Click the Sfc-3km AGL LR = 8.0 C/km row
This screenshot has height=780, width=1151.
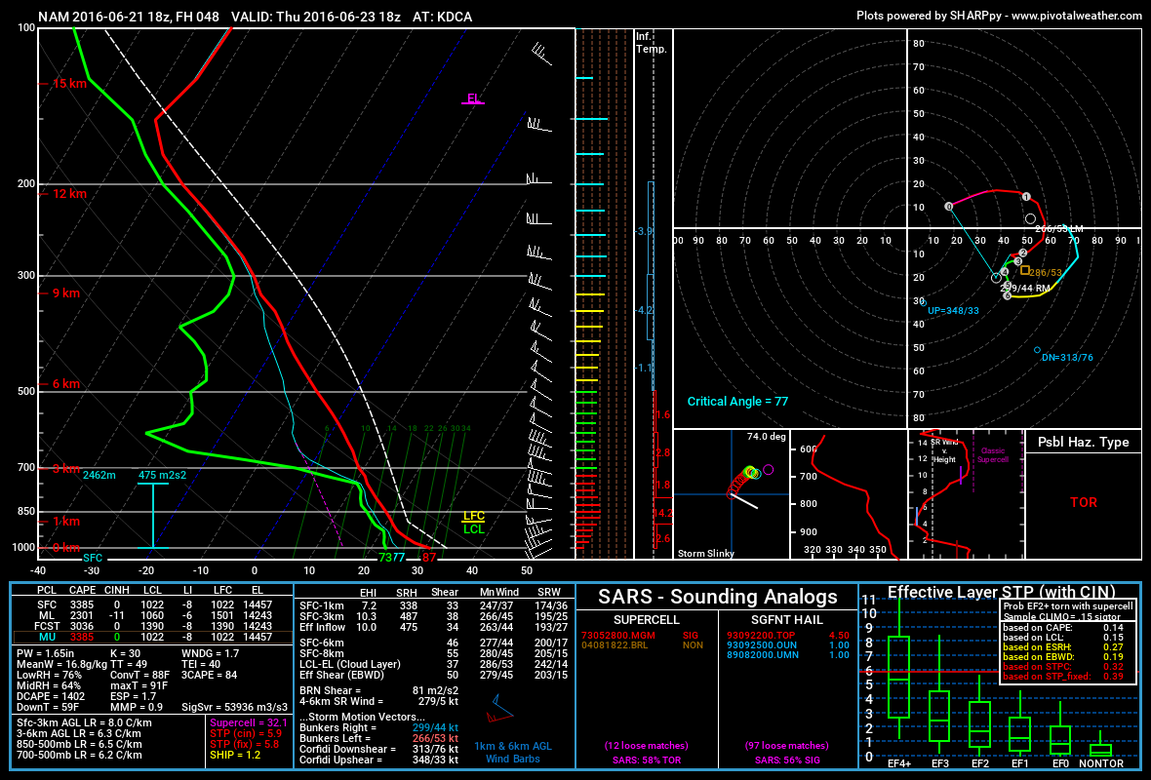(84, 722)
